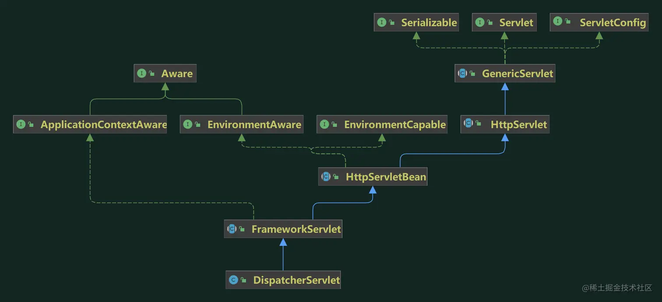Click the visibility lock icon on EnvironmentAware
This screenshot has width=662, height=302.
(198, 124)
